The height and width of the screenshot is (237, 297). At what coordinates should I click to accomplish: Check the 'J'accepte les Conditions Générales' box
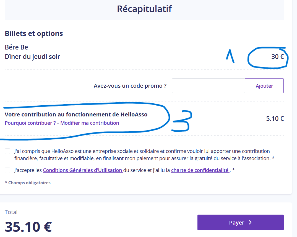tap(8, 170)
